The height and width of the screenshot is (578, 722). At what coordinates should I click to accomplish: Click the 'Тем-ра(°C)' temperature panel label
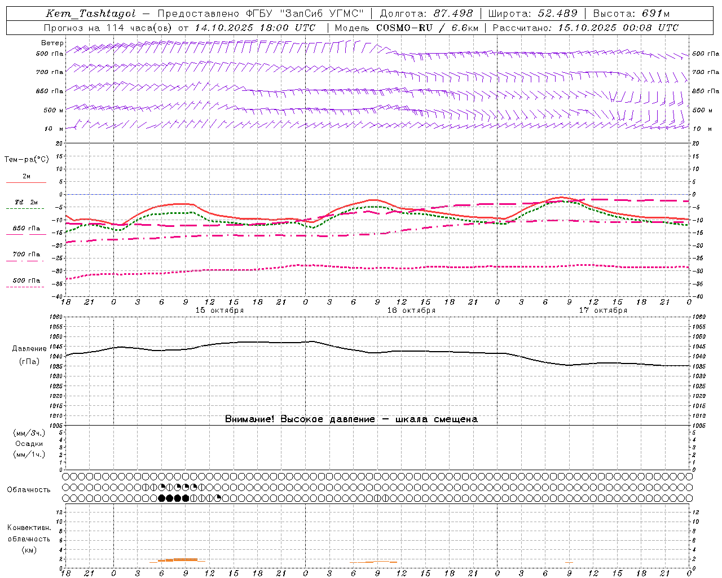27,159
